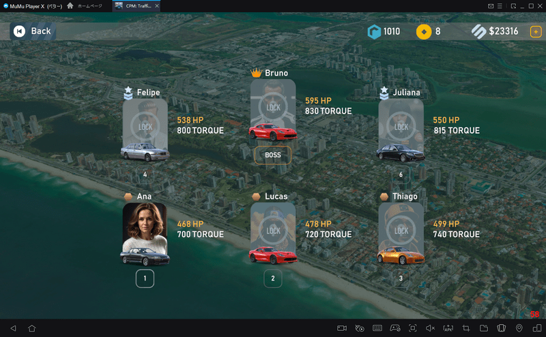Open the shared folder icon

[484, 328]
